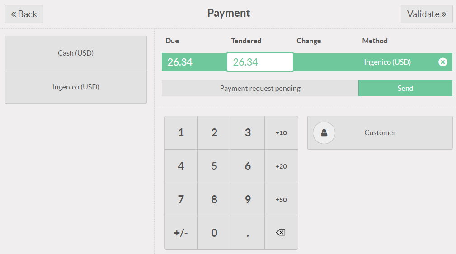Validate the payment
Screen dimensions: 456x254
pos(426,14)
